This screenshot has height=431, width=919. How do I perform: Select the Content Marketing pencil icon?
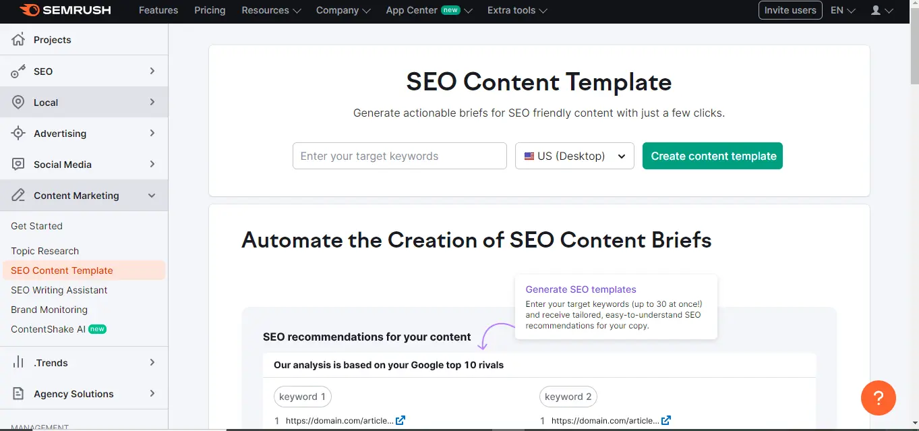(18, 196)
